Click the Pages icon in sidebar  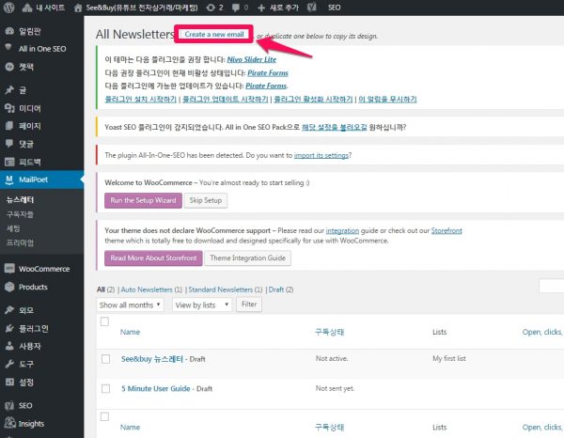tap(9, 126)
